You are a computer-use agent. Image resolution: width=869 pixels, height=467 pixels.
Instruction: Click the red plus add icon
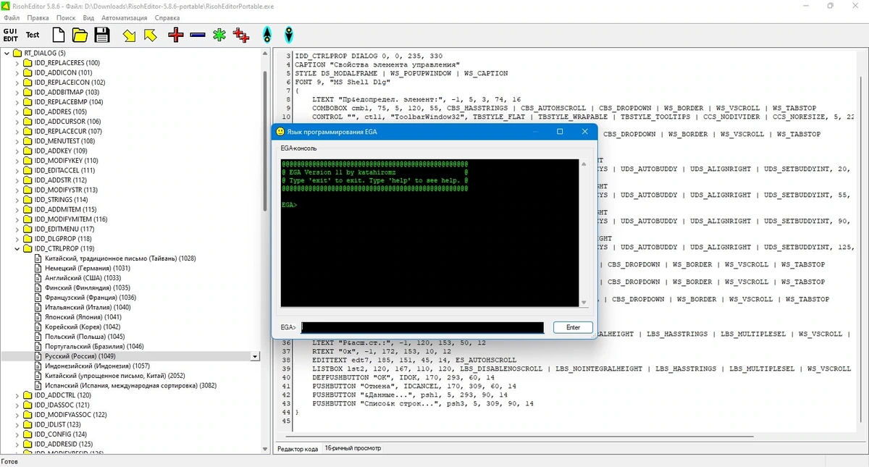pyautogui.click(x=176, y=35)
